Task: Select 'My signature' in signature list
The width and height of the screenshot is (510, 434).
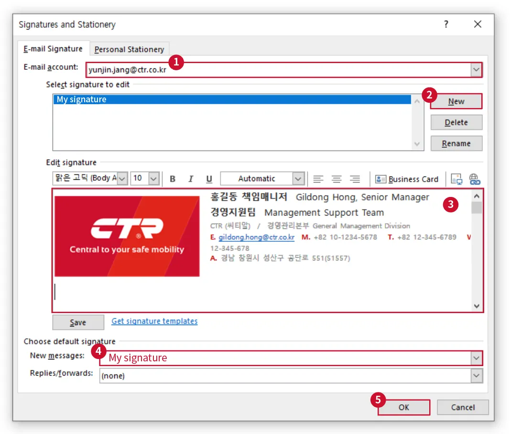Action: (232, 99)
